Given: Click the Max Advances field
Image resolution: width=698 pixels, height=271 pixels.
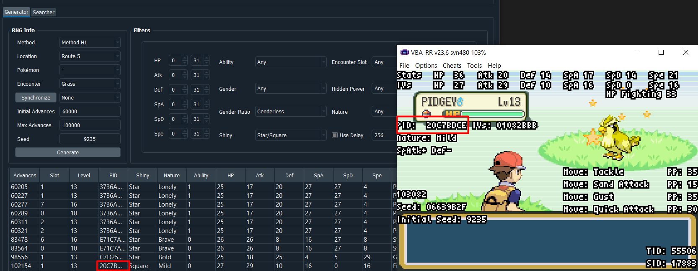Looking at the screenshot, I should [90, 125].
